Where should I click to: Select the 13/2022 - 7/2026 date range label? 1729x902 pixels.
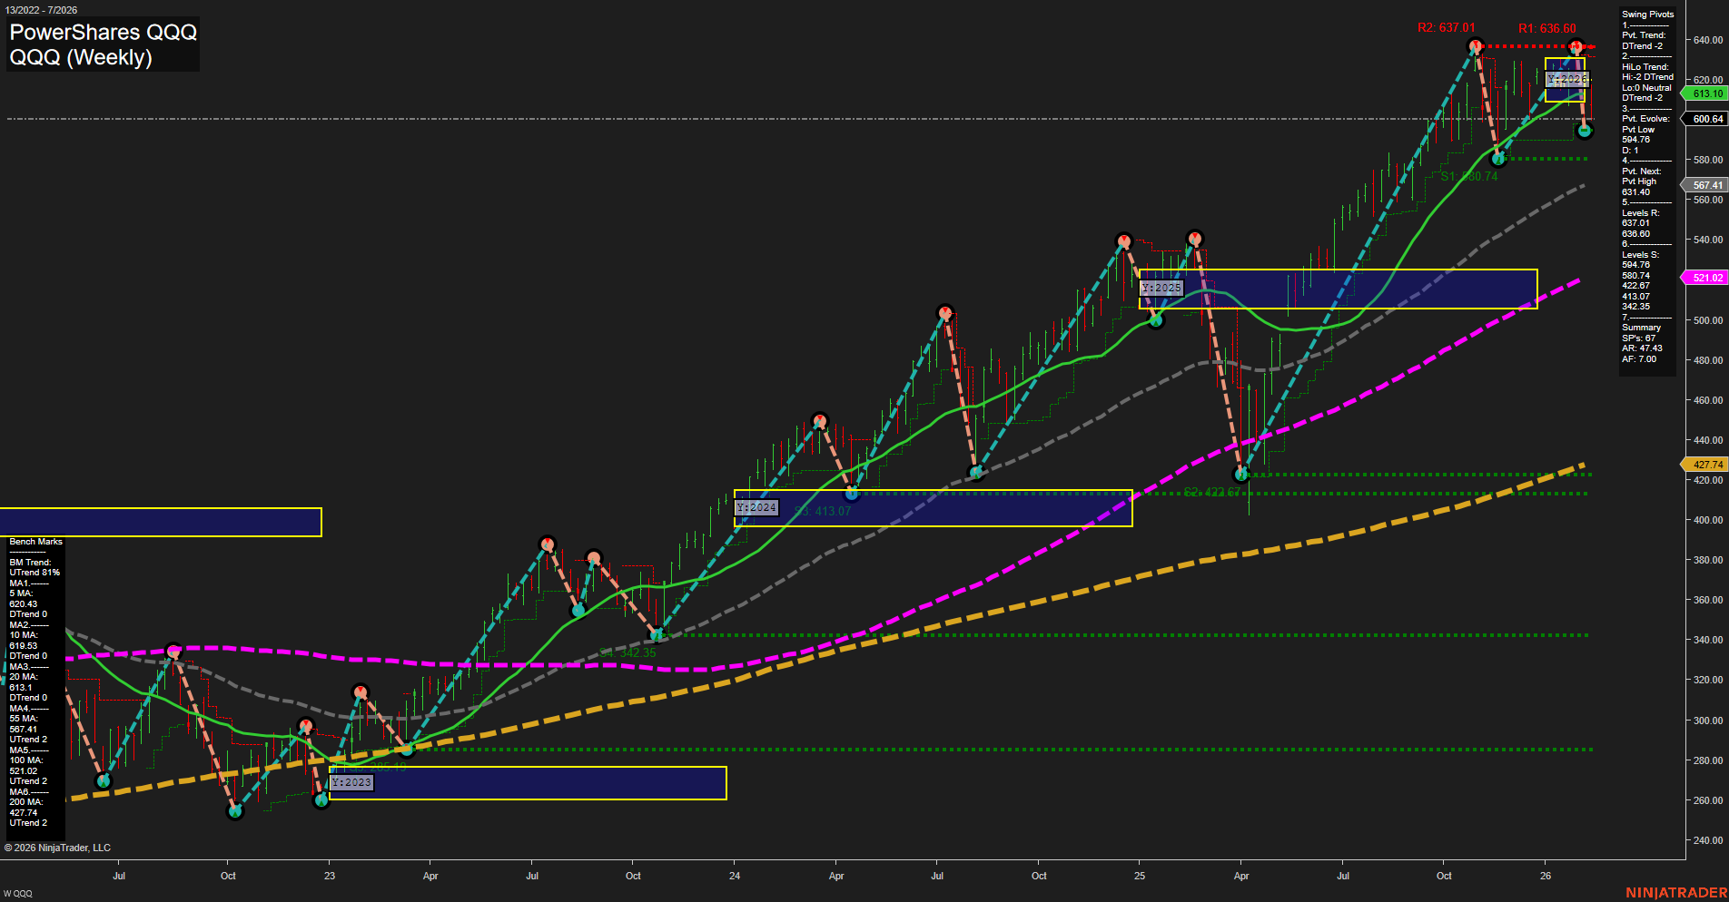point(43,7)
